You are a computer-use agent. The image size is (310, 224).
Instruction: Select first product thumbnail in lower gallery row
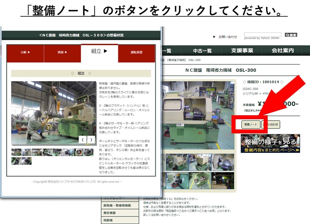tap(177, 181)
